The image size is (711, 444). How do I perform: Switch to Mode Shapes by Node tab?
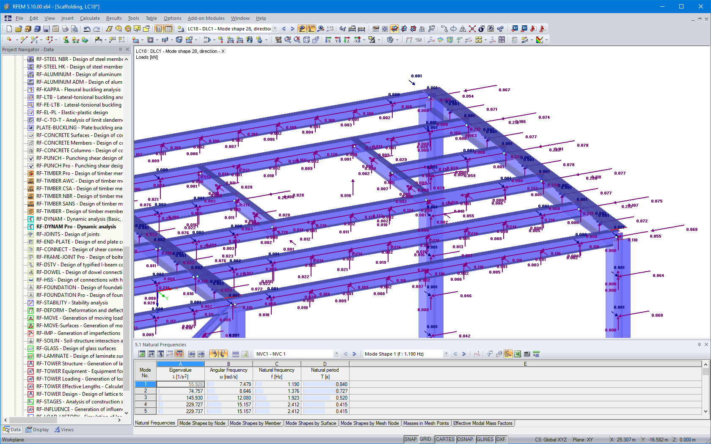point(202,423)
